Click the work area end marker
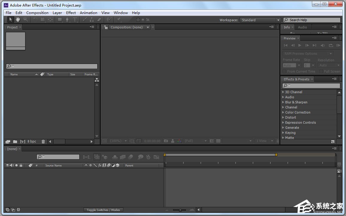 click(x=276, y=155)
